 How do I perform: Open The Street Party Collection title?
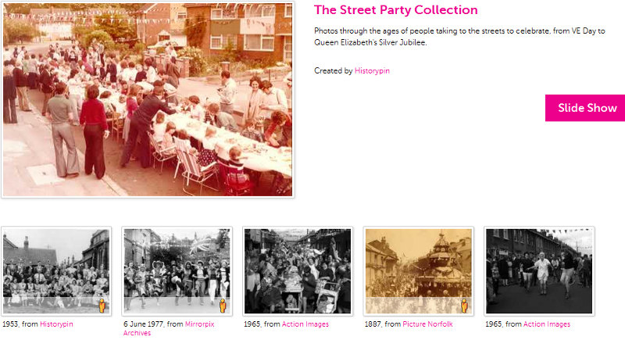(x=396, y=10)
